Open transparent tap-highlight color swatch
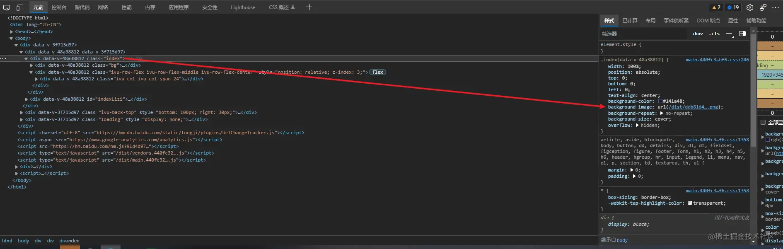This screenshot has width=783, height=249. click(690, 203)
